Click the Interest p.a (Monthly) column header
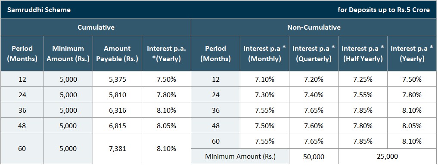The image size is (438, 166). [x=264, y=54]
